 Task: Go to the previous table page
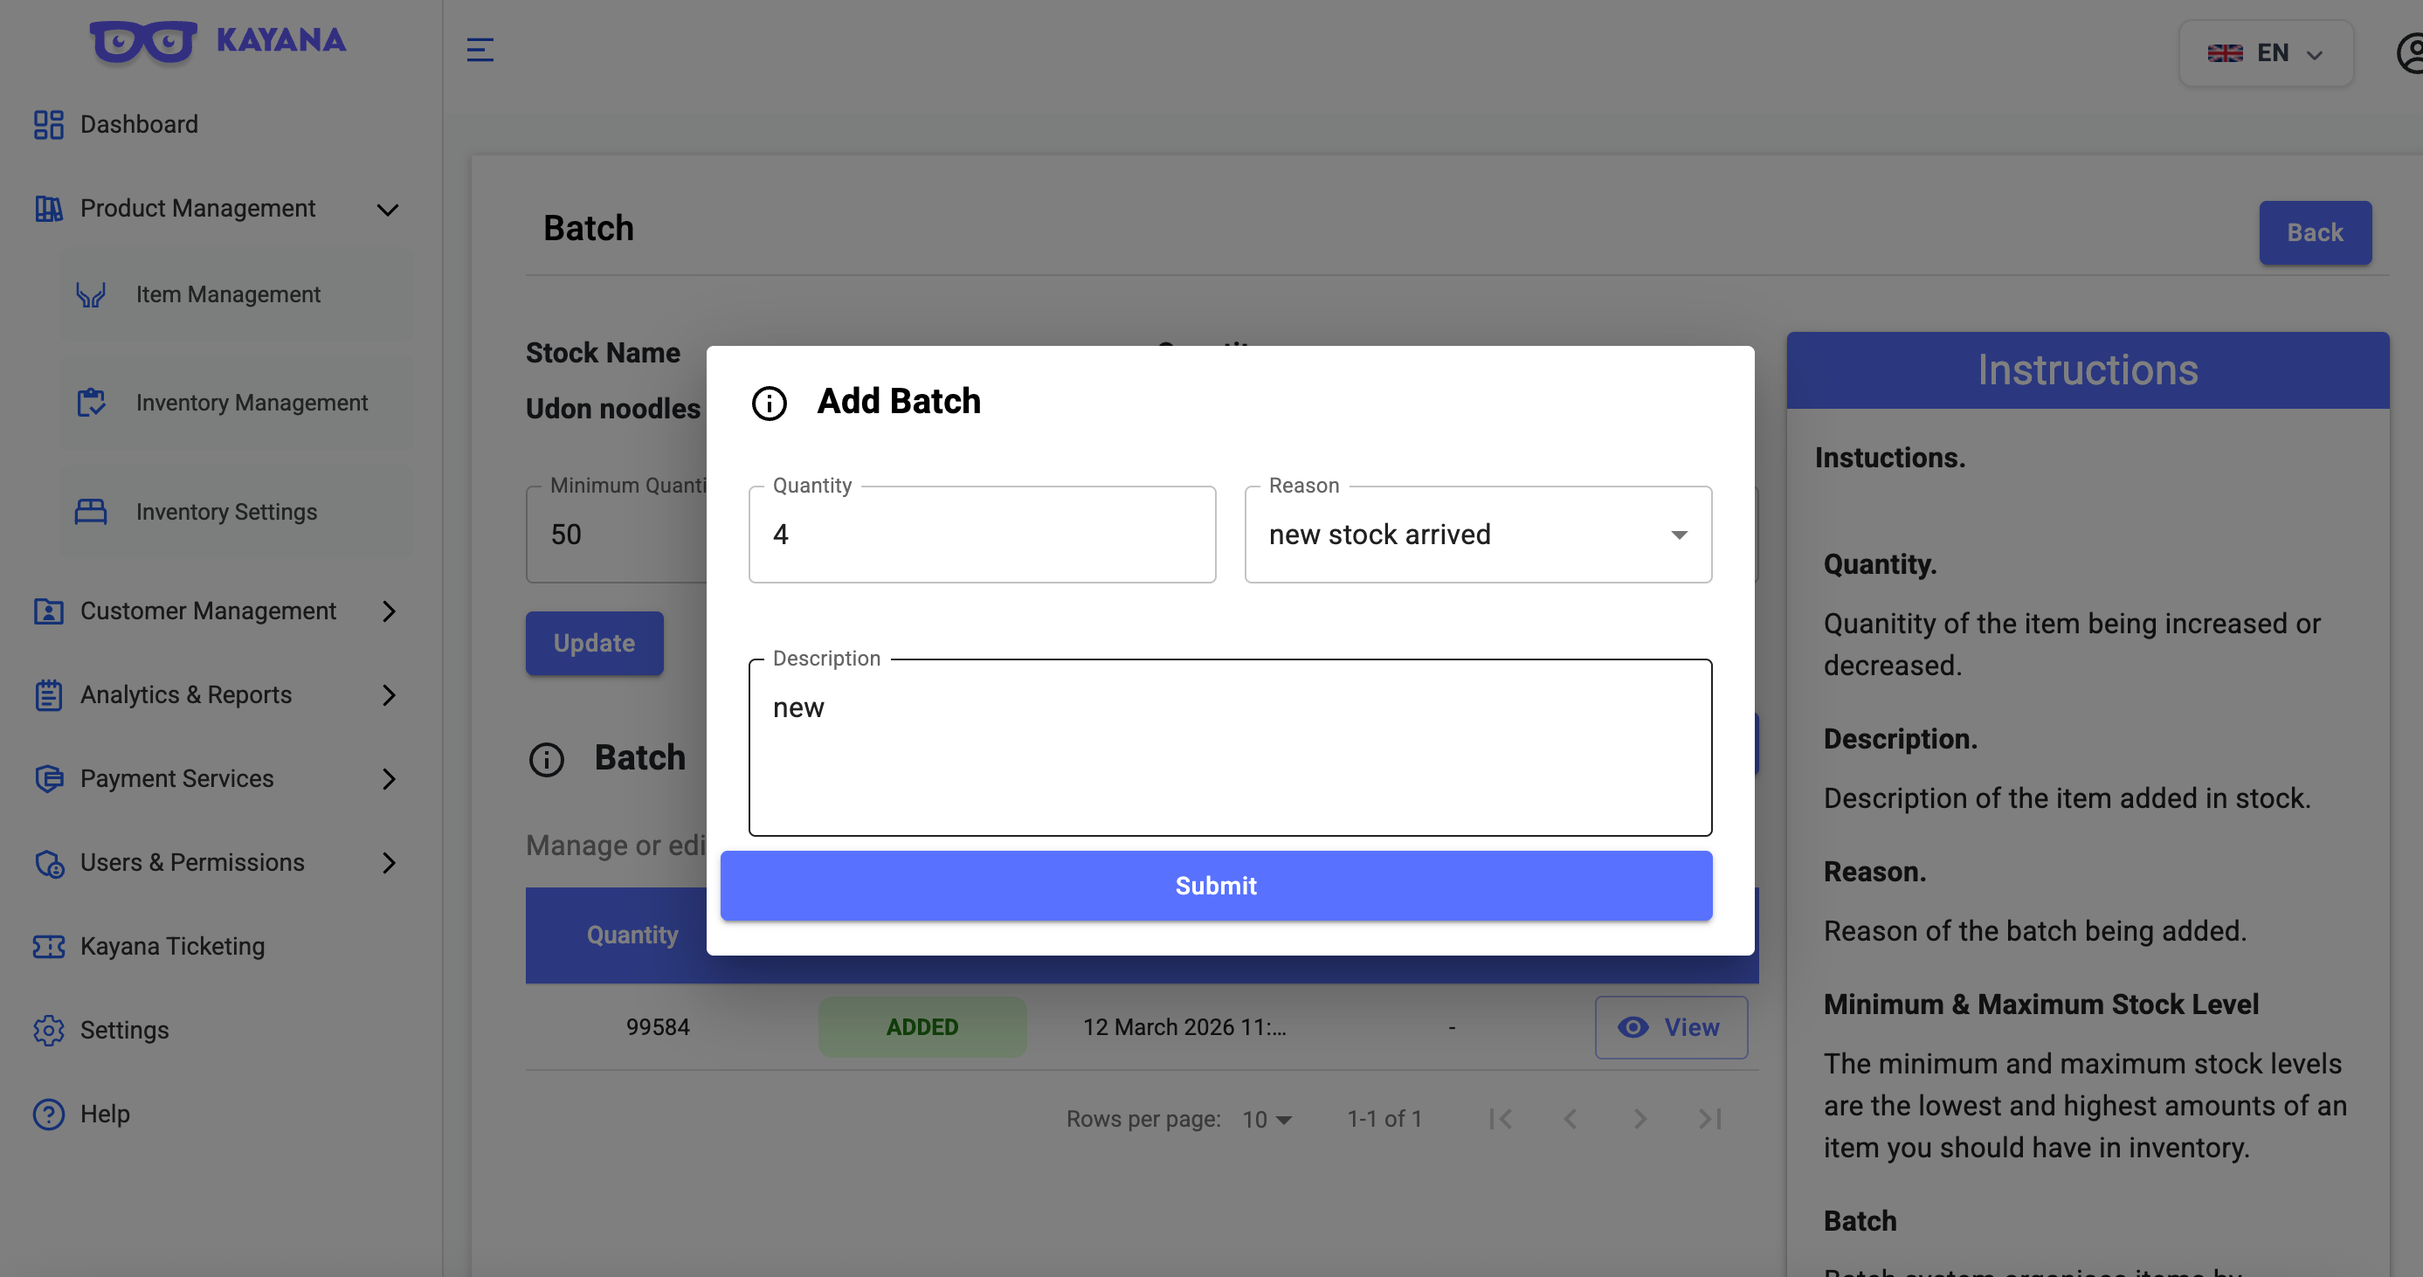(1570, 1119)
